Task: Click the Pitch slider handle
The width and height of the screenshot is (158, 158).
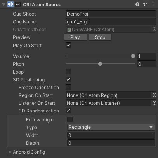Action: pyautogui.click(x=100, y=64)
